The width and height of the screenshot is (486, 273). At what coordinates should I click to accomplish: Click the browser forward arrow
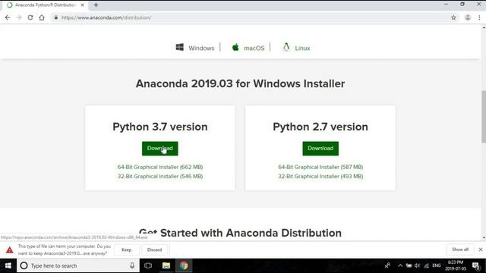coord(19,17)
